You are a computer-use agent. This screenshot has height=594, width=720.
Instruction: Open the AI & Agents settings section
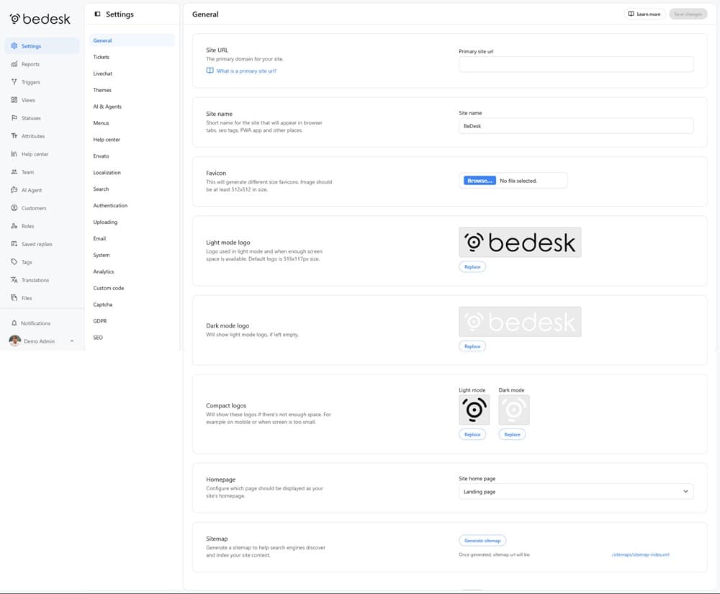pos(107,107)
